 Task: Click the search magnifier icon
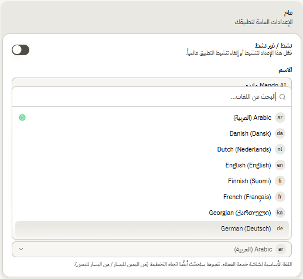[x=282, y=97]
